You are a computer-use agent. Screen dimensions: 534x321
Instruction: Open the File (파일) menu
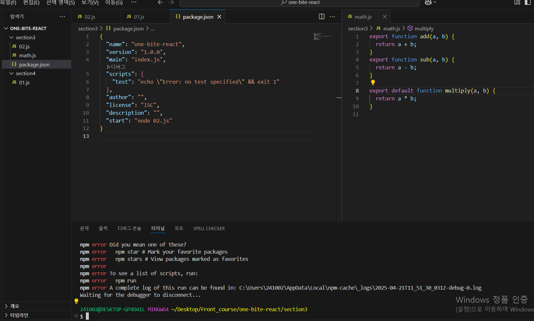pyautogui.click(x=8, y=3)
